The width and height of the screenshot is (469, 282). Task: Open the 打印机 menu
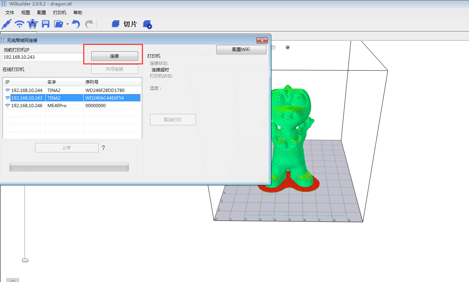(x=60, y=13)
